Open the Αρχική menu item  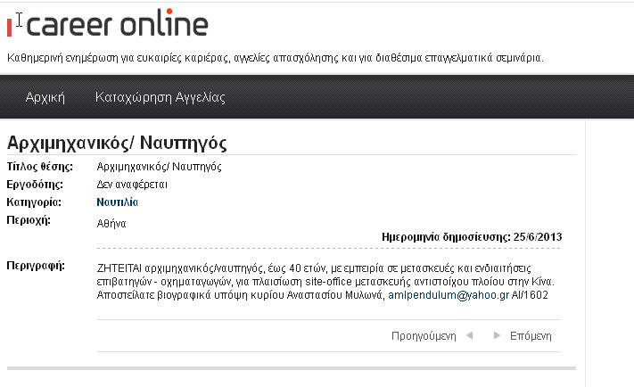pos(45,97)
